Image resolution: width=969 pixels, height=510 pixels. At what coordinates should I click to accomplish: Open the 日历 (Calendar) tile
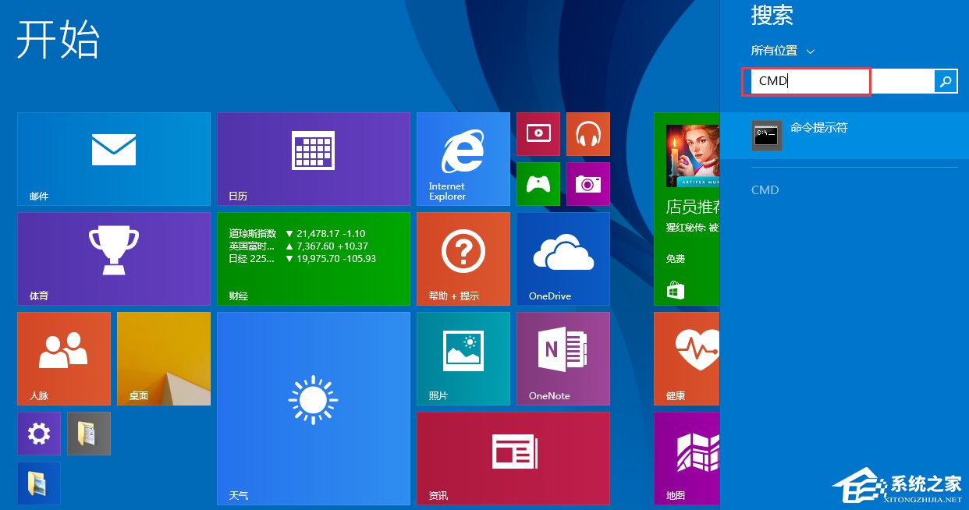[313, 158]
